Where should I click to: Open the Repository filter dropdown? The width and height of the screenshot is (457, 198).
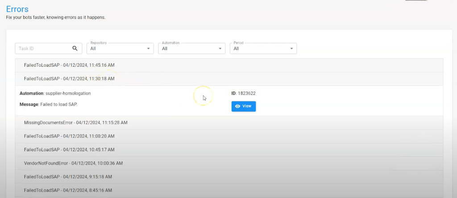tap(120, 48)
